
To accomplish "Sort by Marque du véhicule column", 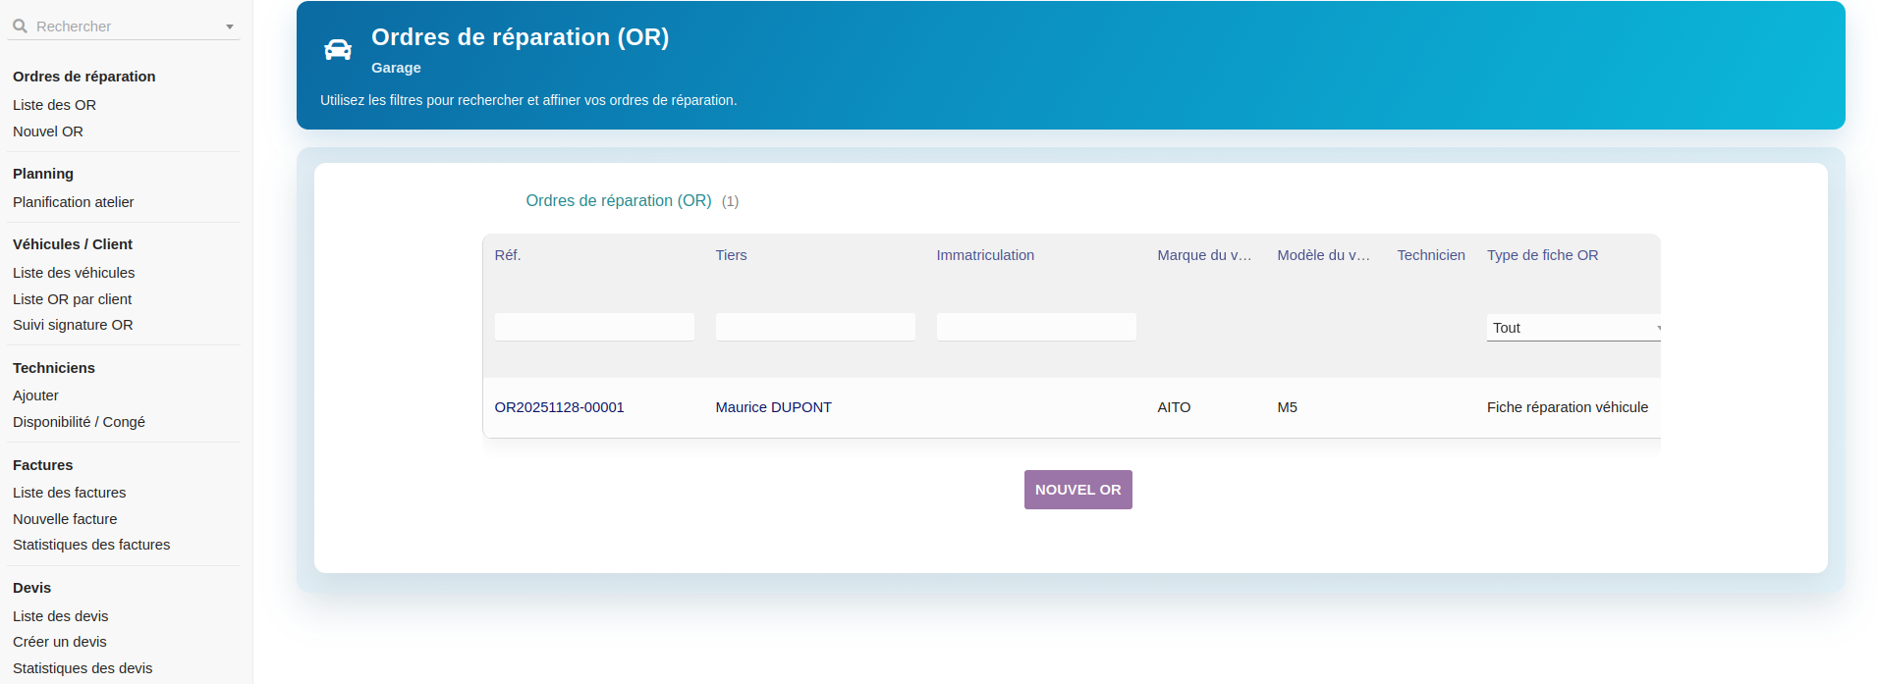I will click(1204, 255).
